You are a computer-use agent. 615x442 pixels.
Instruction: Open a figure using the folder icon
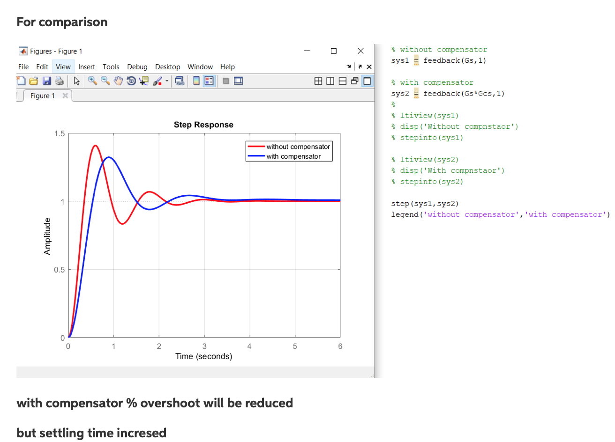[x=33, y=81]
